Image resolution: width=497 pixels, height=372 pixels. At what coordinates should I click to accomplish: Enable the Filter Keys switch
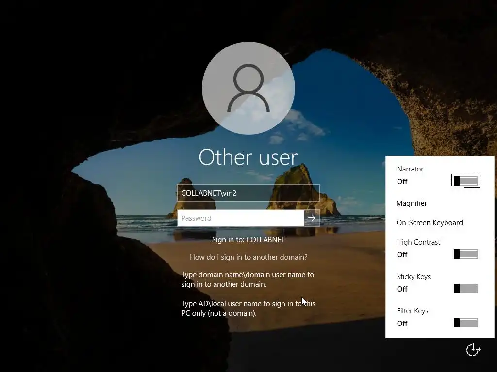(465, 323)
